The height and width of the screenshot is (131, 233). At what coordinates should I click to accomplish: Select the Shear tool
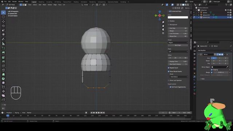click(3, 95)
